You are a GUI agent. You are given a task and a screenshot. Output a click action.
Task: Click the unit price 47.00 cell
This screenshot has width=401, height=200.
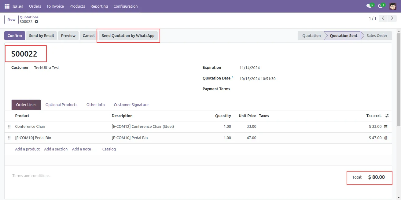pos(251,138)
